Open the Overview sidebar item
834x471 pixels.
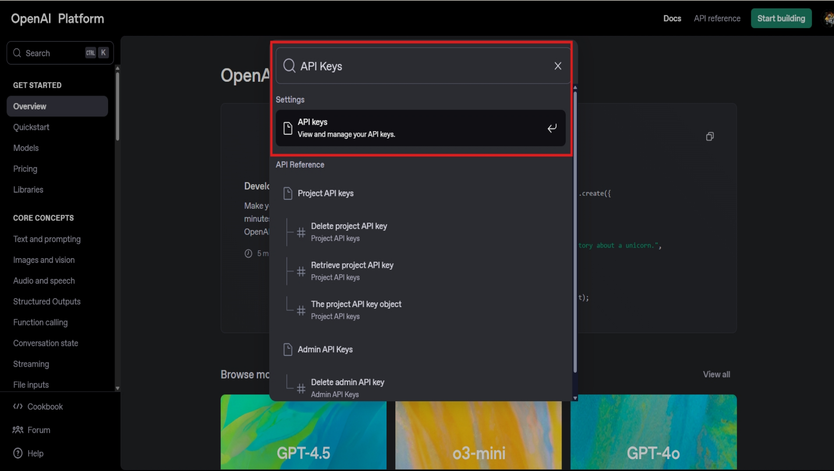[x=57, y=106]
